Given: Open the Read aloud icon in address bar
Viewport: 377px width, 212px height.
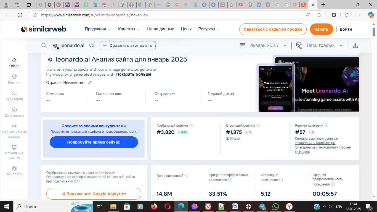Looking at the screenshot, I should tap(308, 15).
